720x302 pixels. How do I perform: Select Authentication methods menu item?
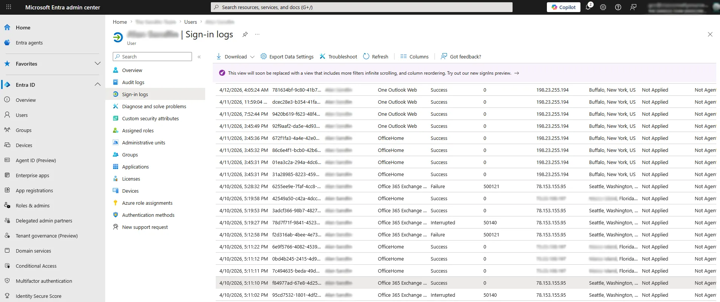coord(148,215)
